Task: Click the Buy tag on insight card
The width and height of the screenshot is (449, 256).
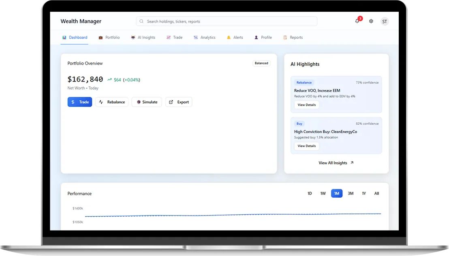Action: [299, 124]
